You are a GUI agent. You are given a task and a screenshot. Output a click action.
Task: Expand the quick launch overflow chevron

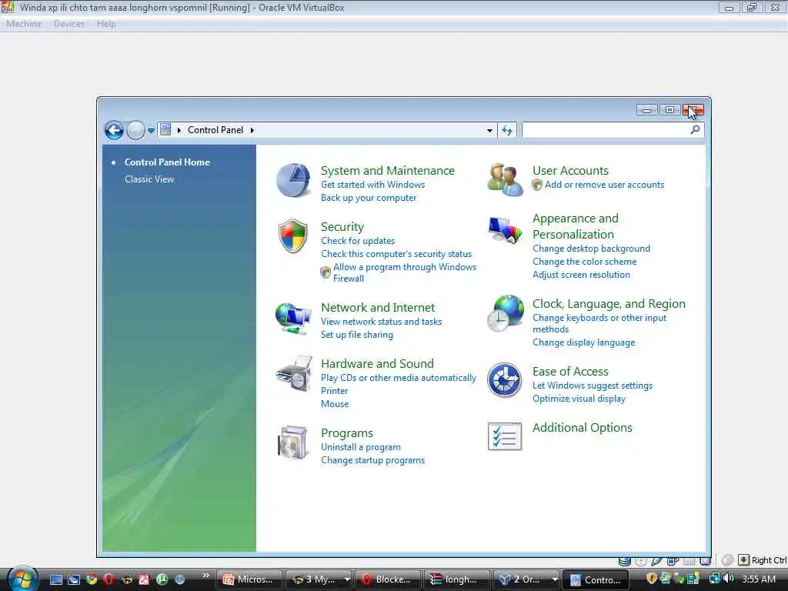(206, 575)
